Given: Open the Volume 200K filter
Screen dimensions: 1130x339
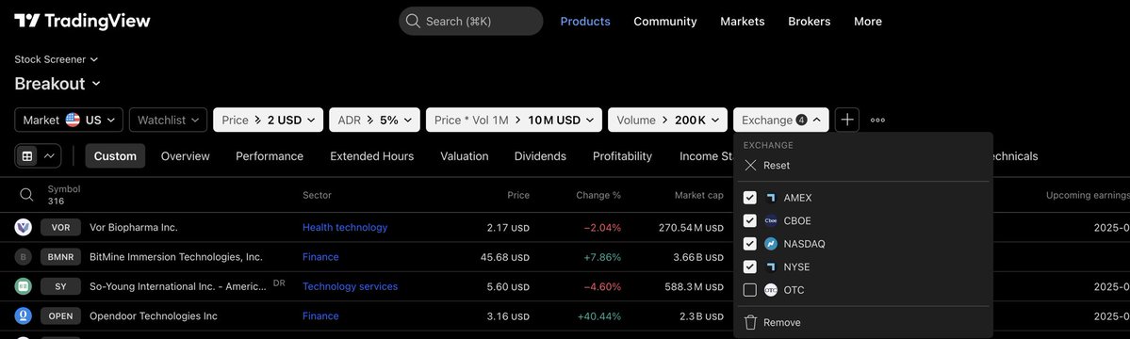Looking at the screenshot, I should pos(667,120).
